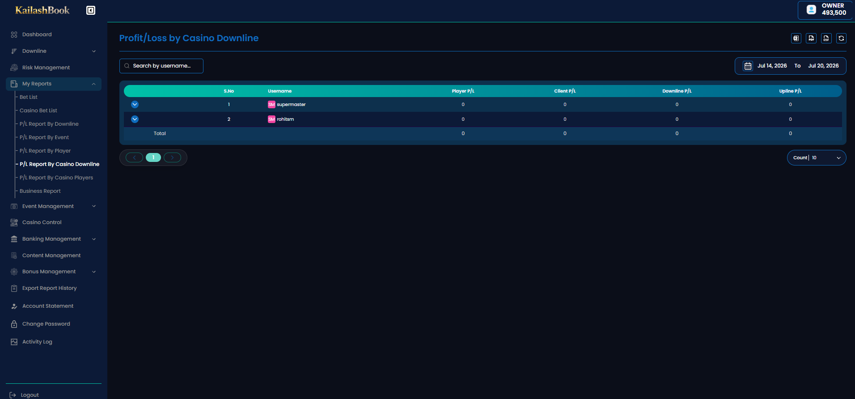This screenshot has width=855, height=399.
Task: Click the Profit/Loss by Casino Downline heading
Action: point(189,38)
